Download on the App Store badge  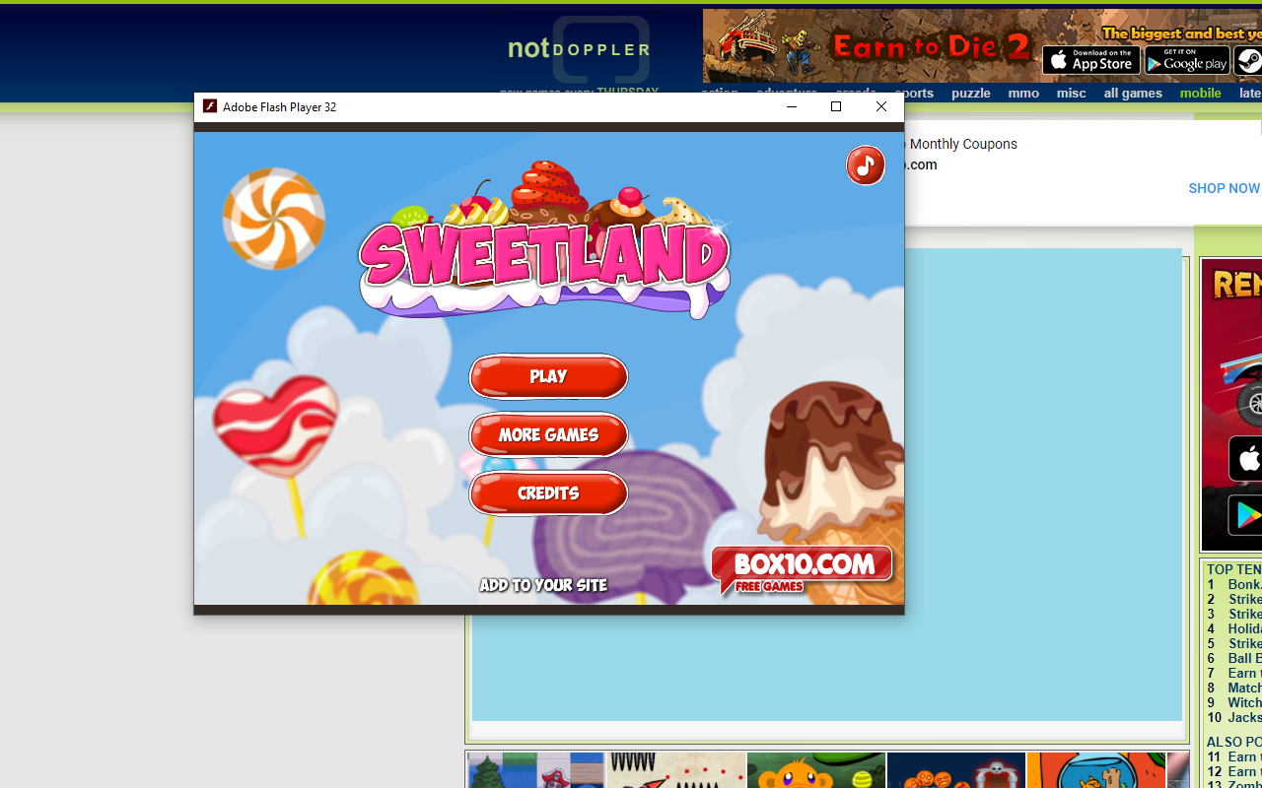click(1090, 60)
